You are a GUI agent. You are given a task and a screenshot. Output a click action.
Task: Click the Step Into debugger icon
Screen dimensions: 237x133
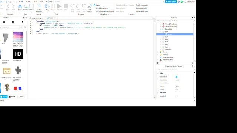tap(73, 6)
